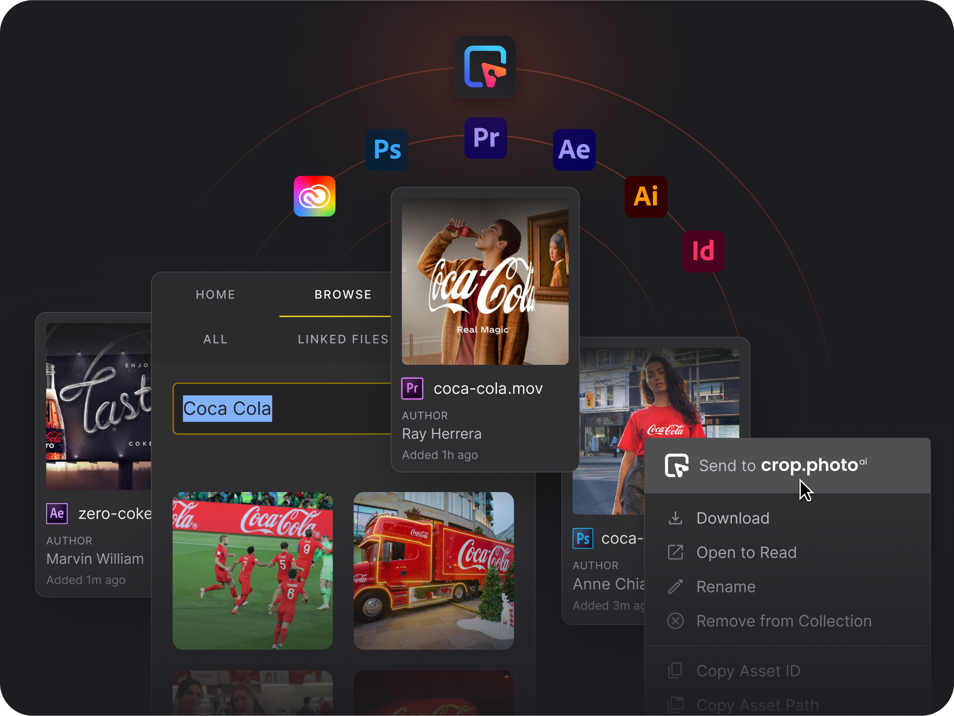Click the crop.photo app logo at top

[485, 67]
